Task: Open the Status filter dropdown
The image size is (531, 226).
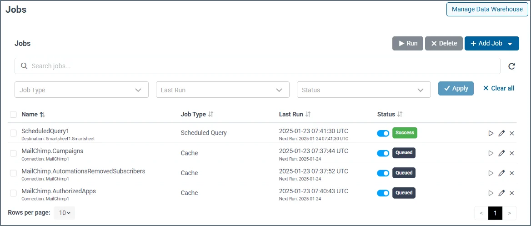Action: tap(364, 90)
